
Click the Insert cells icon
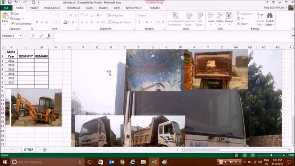(211, 15)
